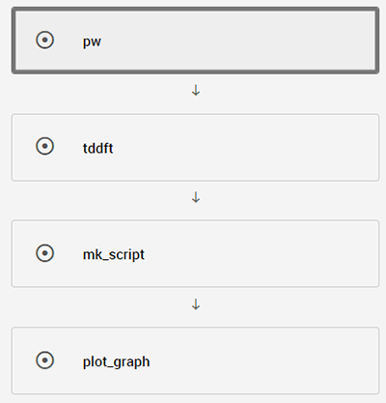Viewport: 386px width, 403px height.
Task: Click the down arrow below pw
Action: click(196, 91)
